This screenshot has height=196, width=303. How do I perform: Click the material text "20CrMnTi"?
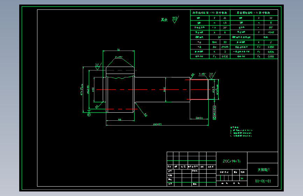(231, 161)
